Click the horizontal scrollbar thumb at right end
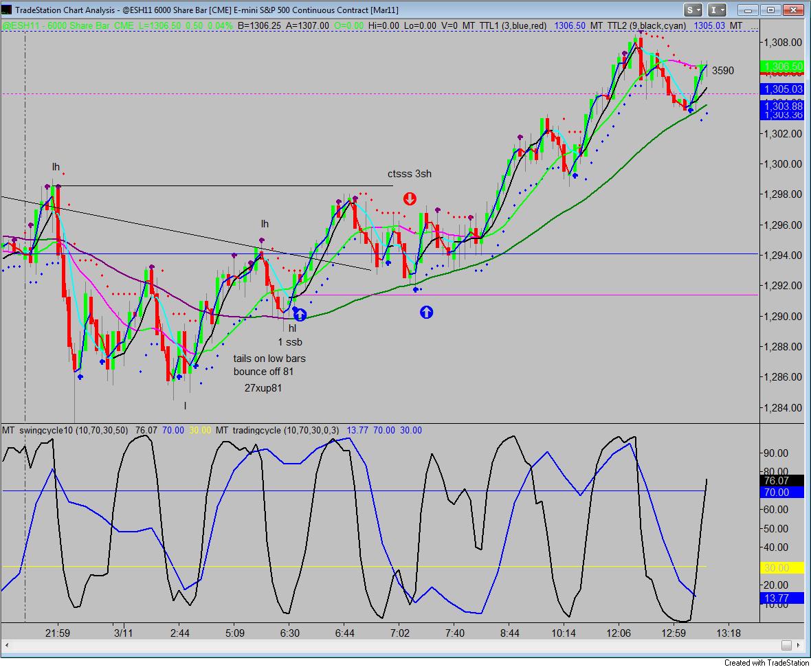This screenshot has width=811, height=667. [786, 645]
